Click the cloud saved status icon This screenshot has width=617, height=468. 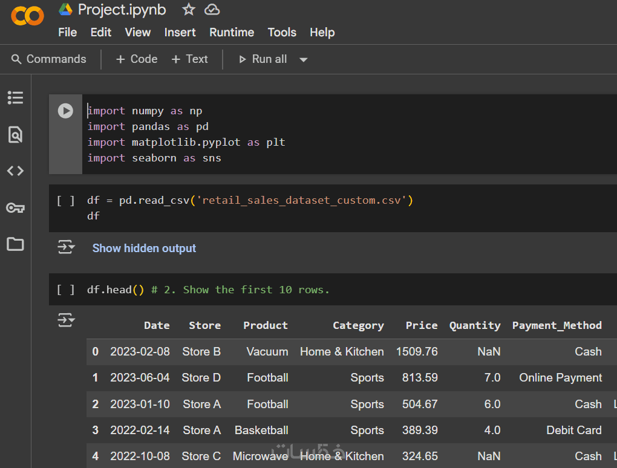pyautogui.click(x=212, y=10)
